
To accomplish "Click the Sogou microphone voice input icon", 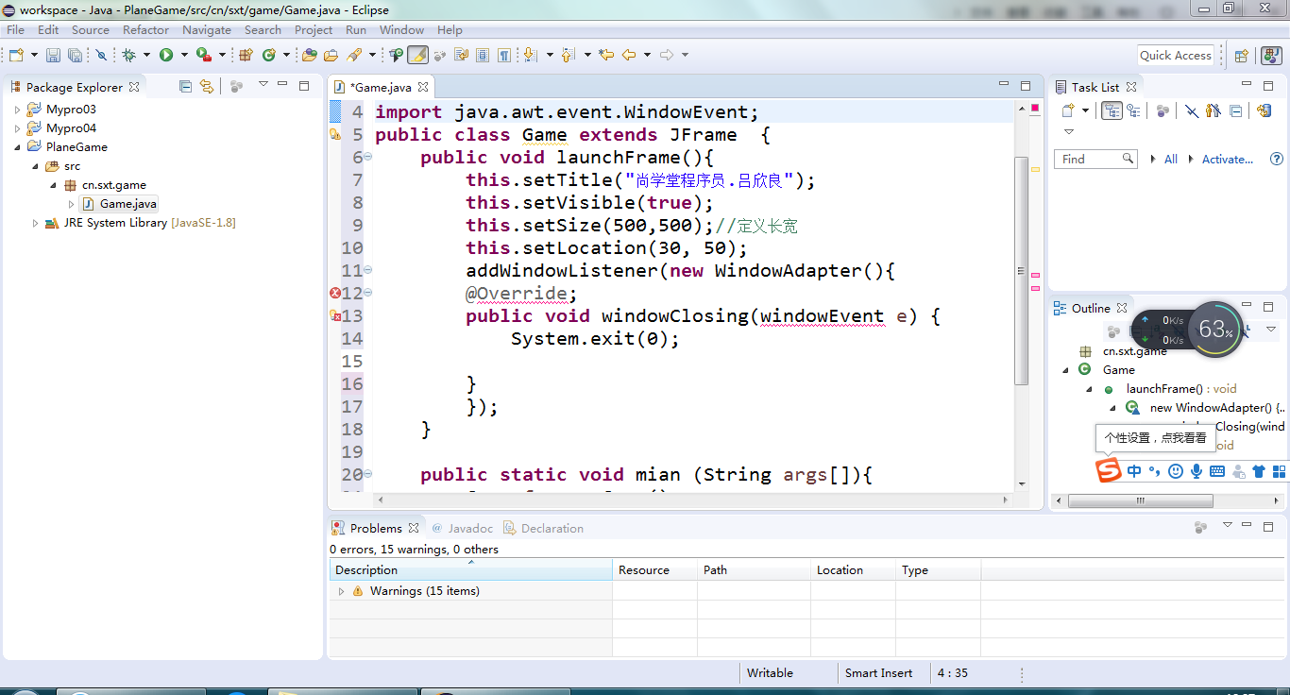I will click(x=1196, y=471).
